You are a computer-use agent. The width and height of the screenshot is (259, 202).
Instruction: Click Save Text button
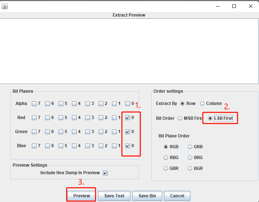point(114,196)
